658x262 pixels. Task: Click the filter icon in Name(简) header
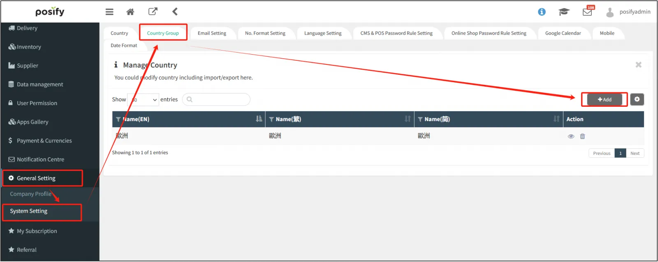[x=420, y=120]
